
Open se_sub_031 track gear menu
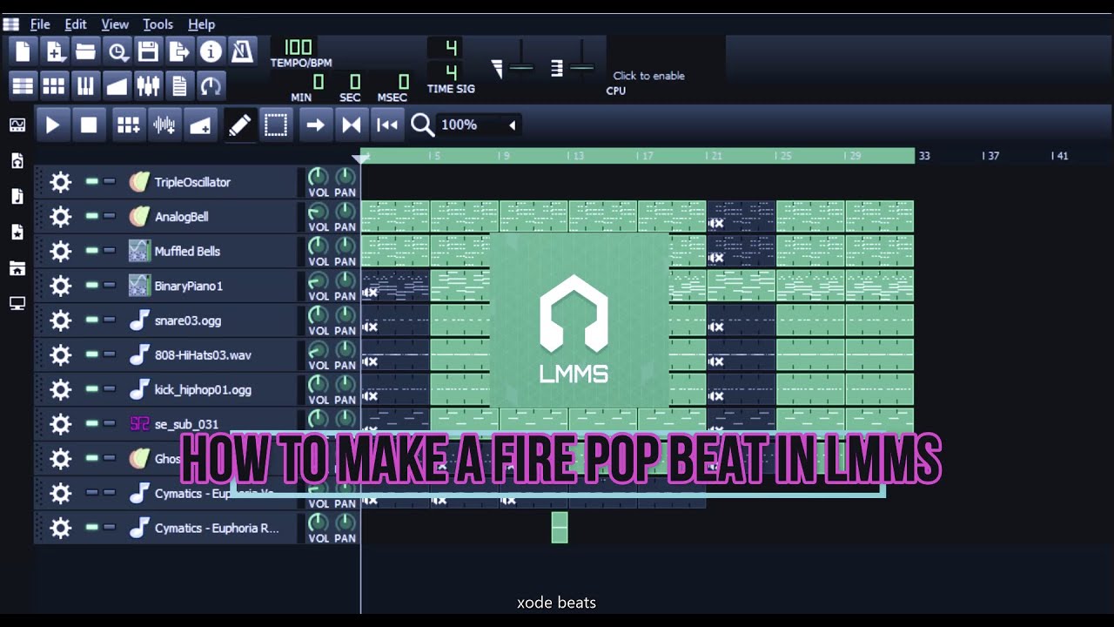pos(60,424)
